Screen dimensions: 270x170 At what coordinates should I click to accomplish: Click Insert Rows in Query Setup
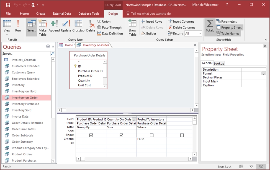pyautogui.click(x=152, y=22)
